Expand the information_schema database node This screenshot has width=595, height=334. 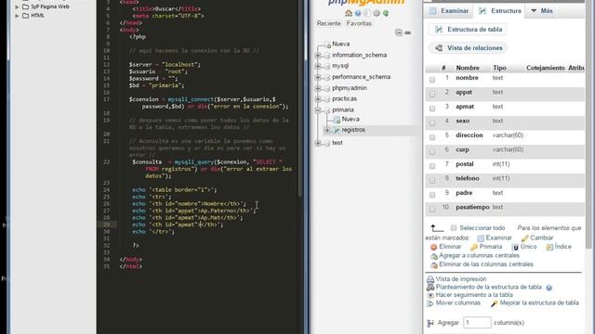click(x=318, y=56)
